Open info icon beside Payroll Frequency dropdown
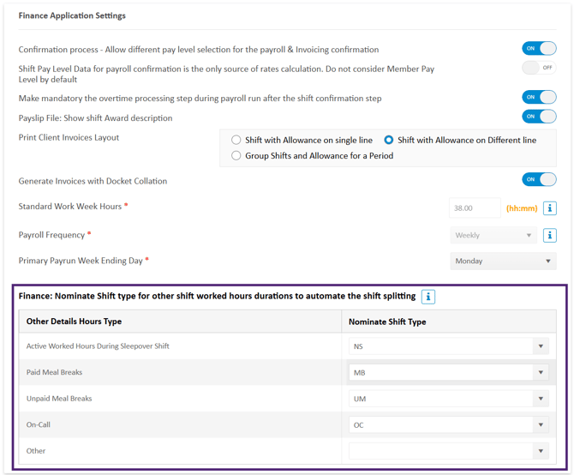 point(549,235)
